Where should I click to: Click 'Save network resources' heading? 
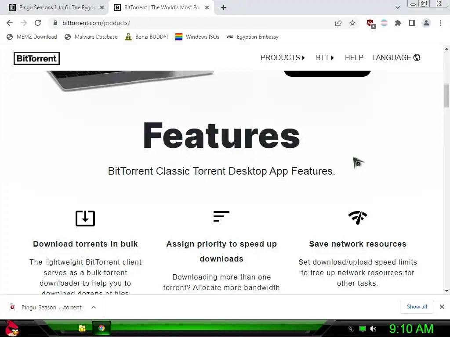click(x=358, y=244)
